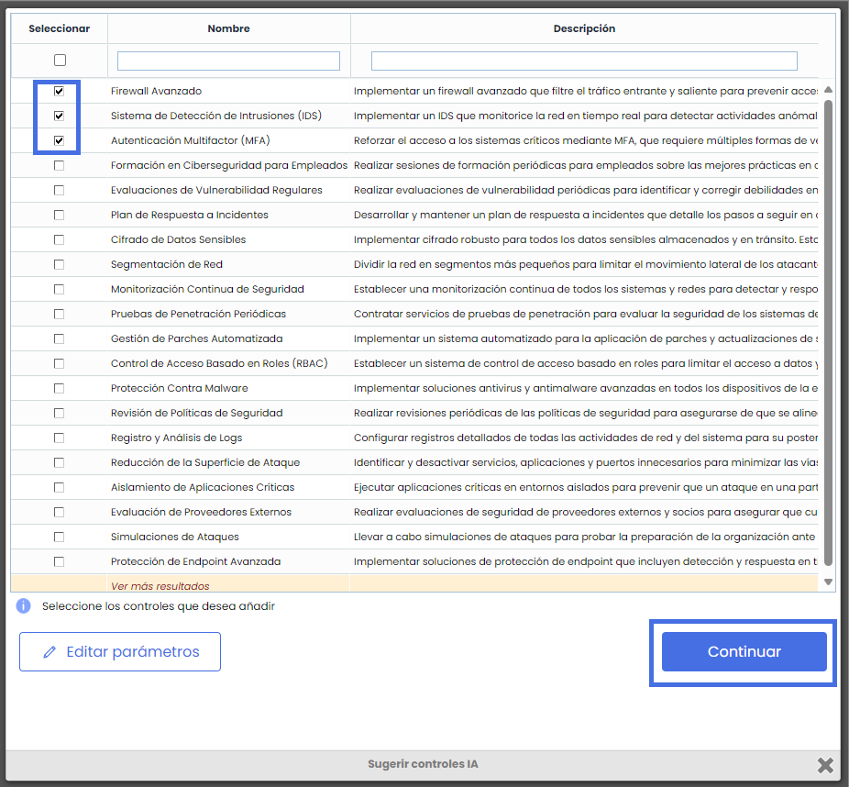Click the pencil icon in Editar parámetros
This screenshot has width=849, height=787.
50,652
